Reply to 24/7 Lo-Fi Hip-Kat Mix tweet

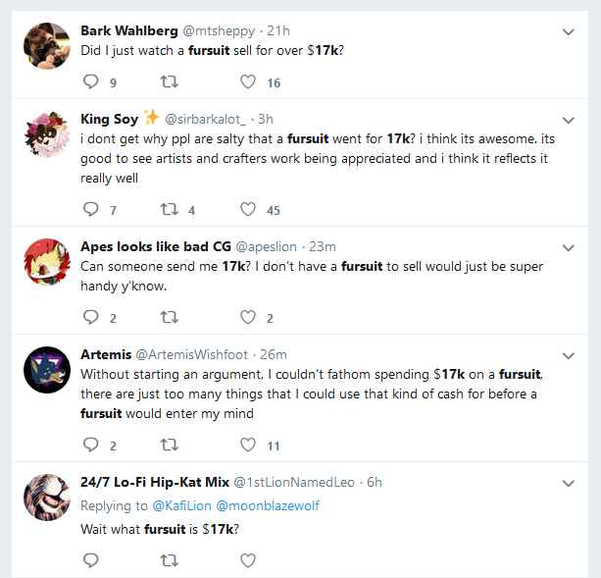click(91, 560)
